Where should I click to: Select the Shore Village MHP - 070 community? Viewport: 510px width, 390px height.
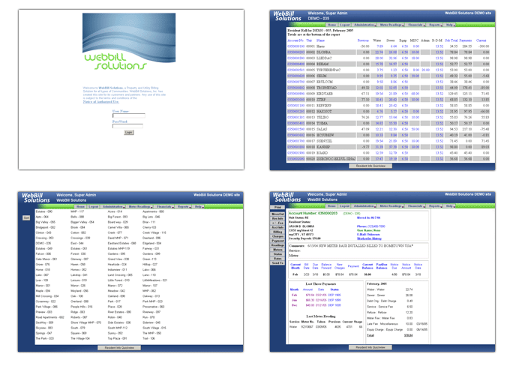(85, 322)
